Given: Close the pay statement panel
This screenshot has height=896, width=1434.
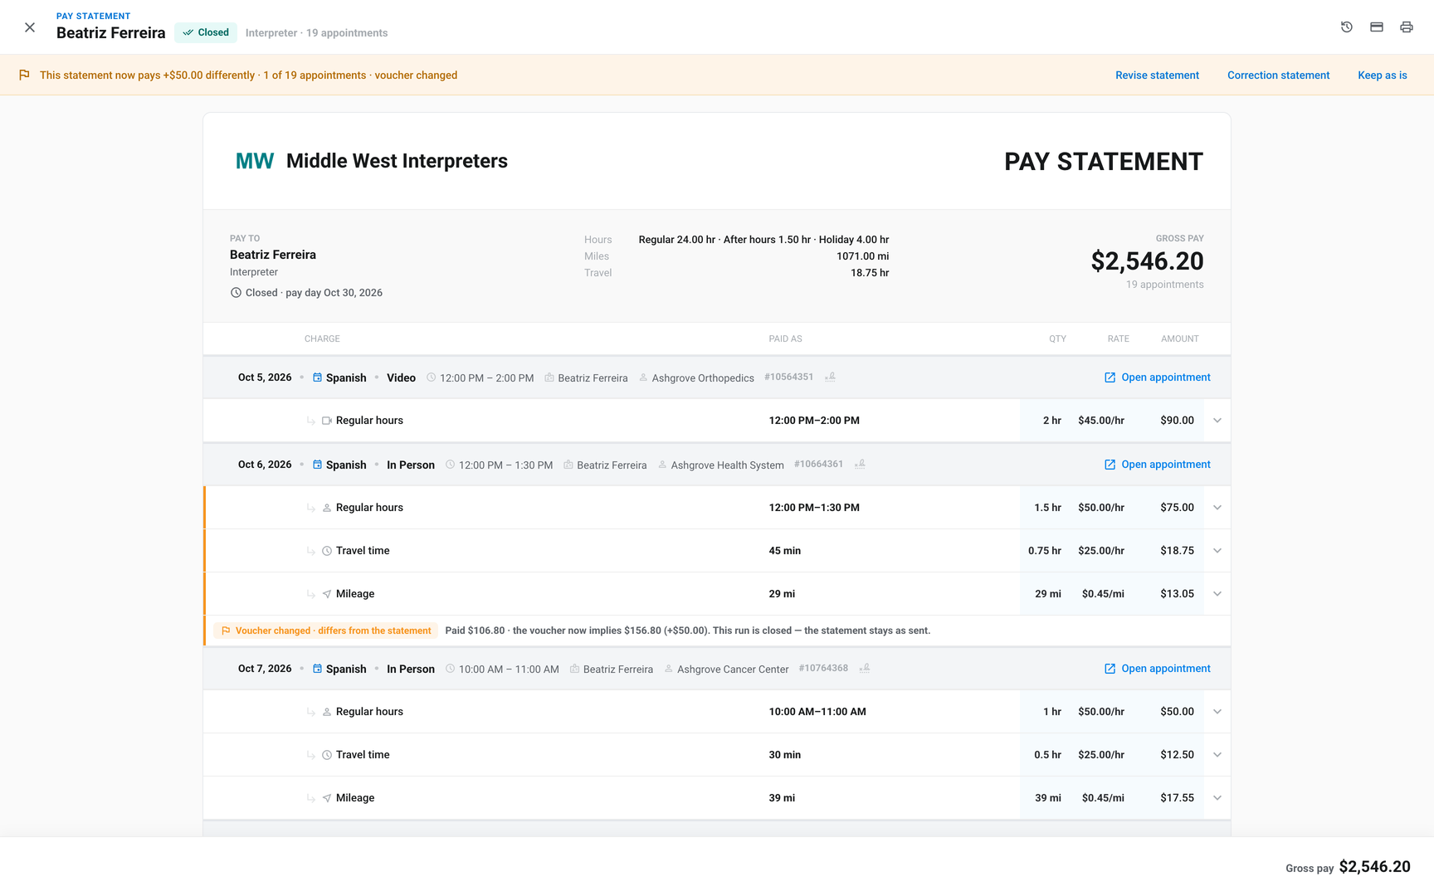Looking at the screenshot, I should [30, 27].
